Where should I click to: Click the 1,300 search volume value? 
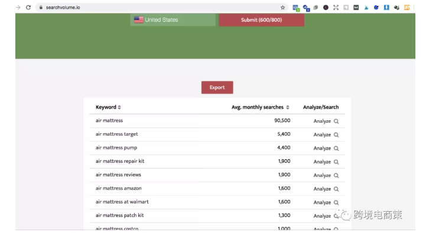(284, 215)
